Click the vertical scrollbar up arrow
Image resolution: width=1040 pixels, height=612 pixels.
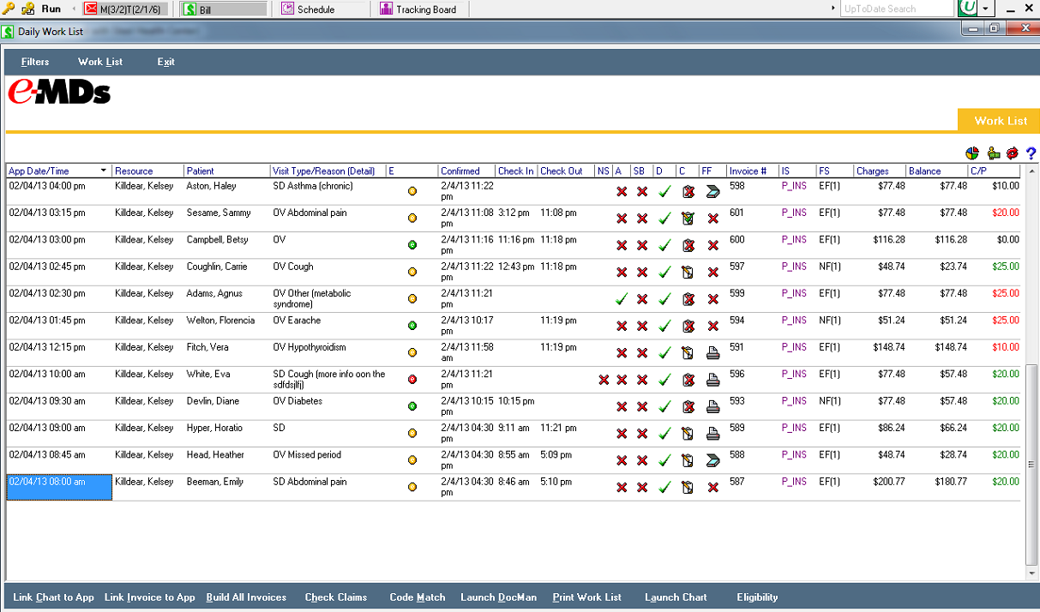(x=1031, y=169)
